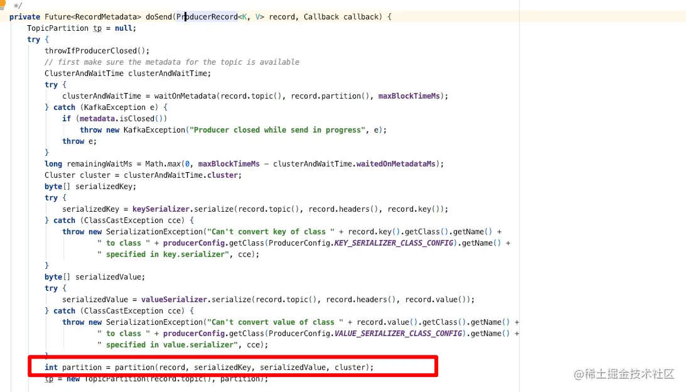The height and width of the screenshot is (392, 686).
Task: Click 'Cluster' type in cluster declaration
Action: click(60, 175)
